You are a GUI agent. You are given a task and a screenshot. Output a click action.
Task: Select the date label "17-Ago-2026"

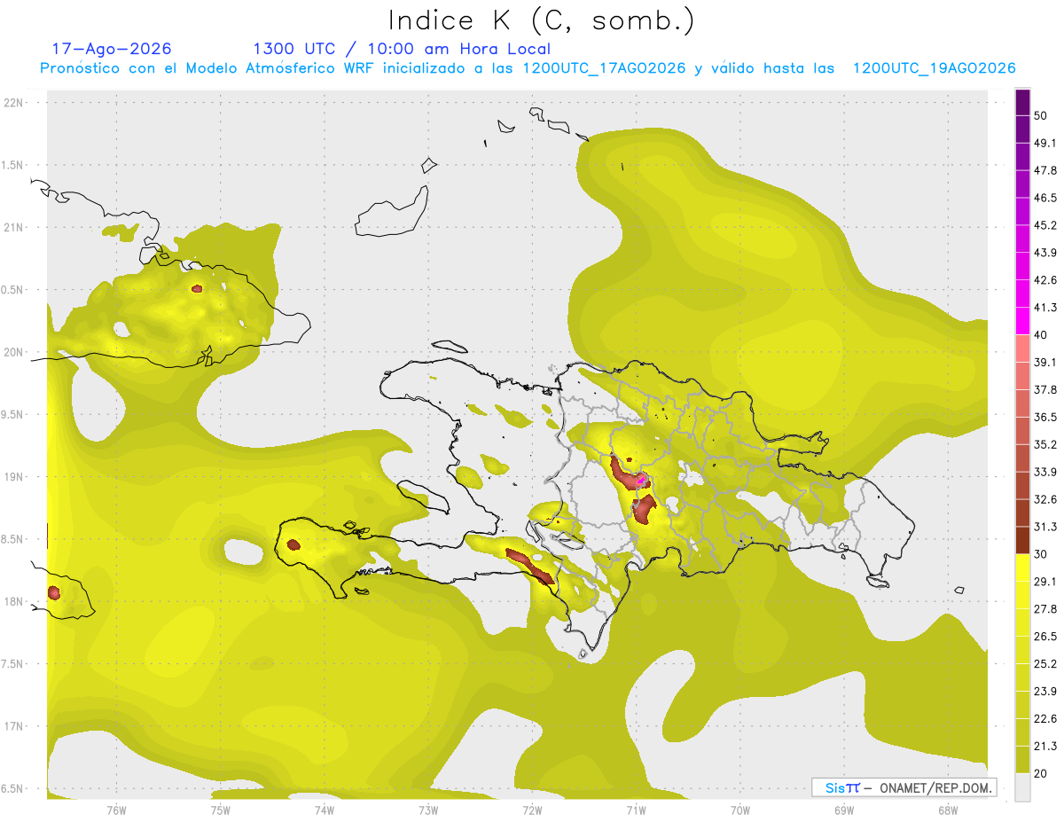[x=112, y=49]
